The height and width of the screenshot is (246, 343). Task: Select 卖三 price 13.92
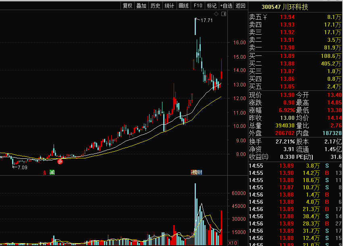(x=287, y=32)
